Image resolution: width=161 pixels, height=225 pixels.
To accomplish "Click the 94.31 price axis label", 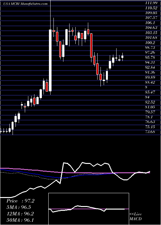I will pos(150,62).
